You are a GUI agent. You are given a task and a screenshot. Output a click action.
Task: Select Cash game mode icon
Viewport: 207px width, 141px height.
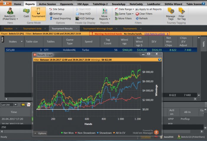tap(26, 13)
